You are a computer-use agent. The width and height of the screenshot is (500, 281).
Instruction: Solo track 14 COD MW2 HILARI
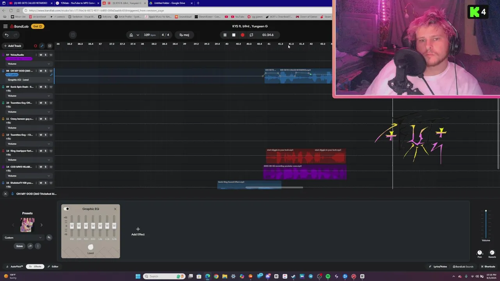point(45,167)
